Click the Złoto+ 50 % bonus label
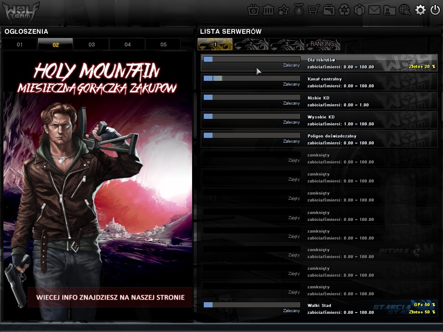Viewport: 443px width, 332px height. click(422, 312)
